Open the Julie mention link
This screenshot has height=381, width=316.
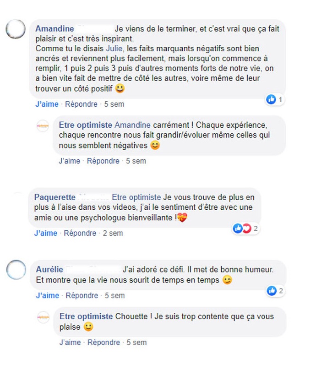(x=114, y=49)
